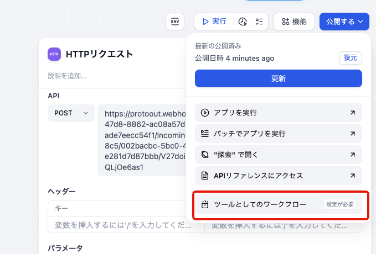Click the API URL input field

pos(142,140)
